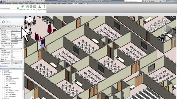The height and width of the screenshot is (99, 177).
Task: Enable the Sun Path checkbox
Action: coord(12,47)
